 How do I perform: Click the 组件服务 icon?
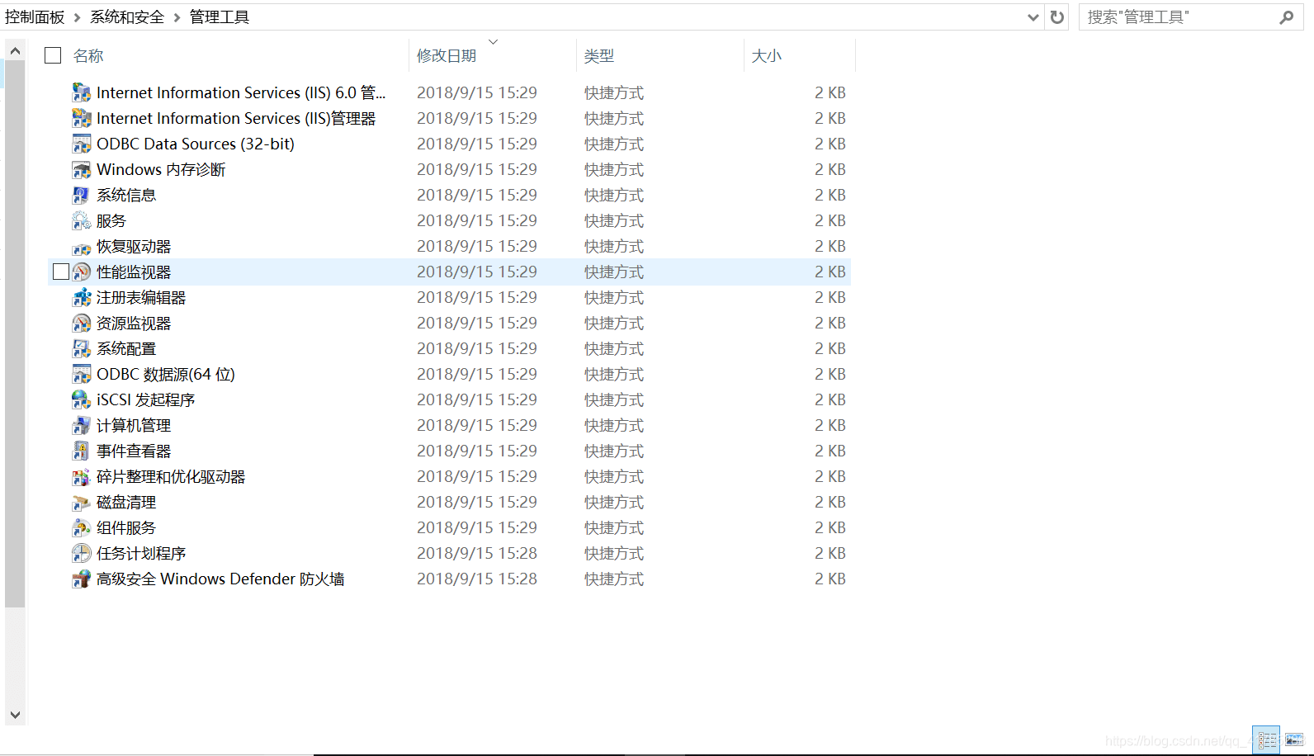click(81, 527)
